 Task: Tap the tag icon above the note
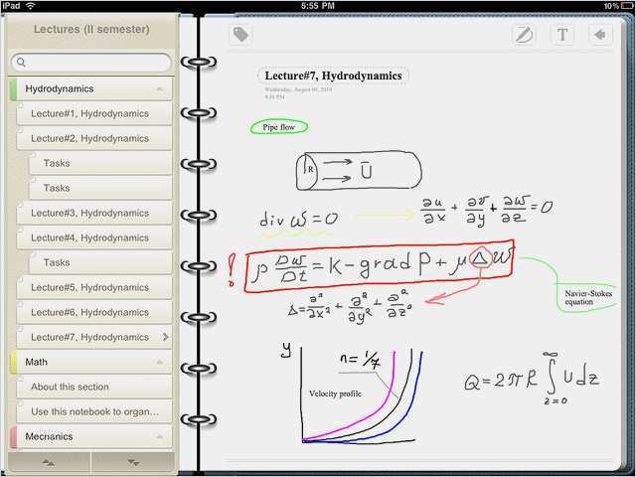[240, 34]
